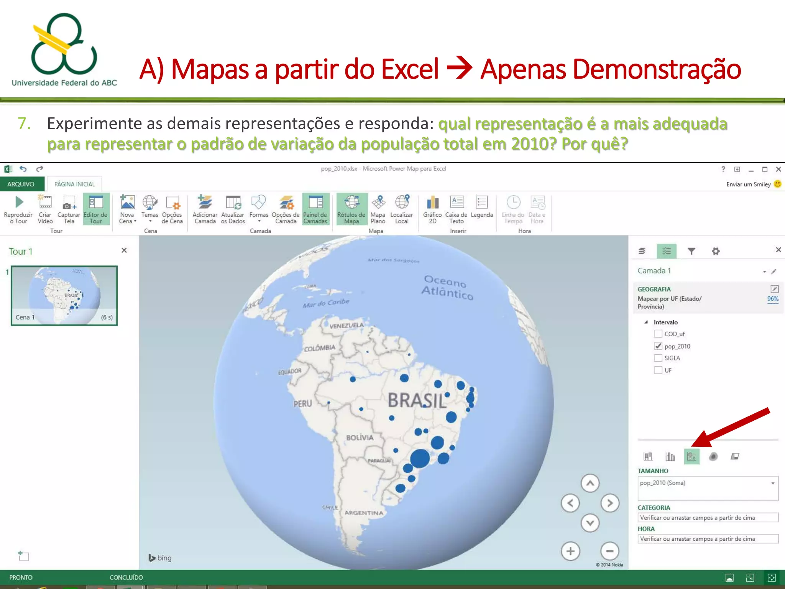Click Capturar Tela camera icon
Viewport: 785px width, 589px height.
(x=69, y=203)
